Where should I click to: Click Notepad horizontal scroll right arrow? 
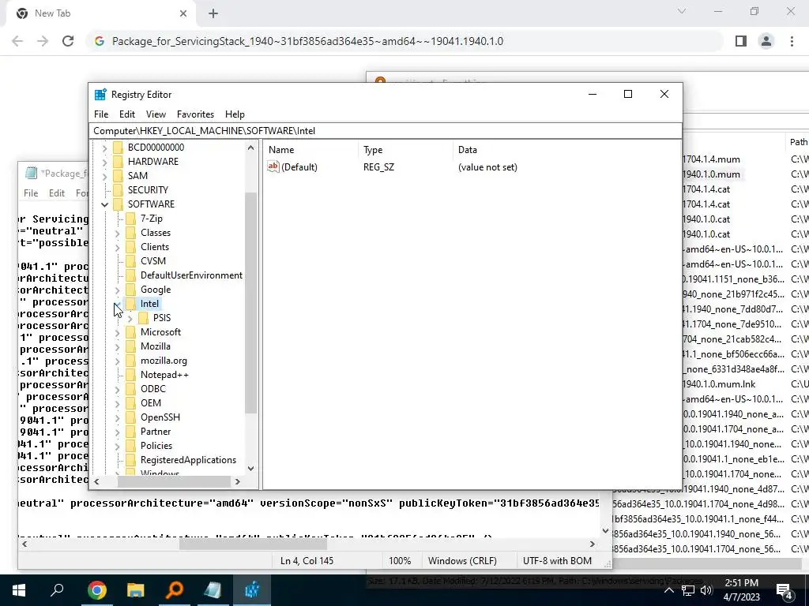[592, 544]
